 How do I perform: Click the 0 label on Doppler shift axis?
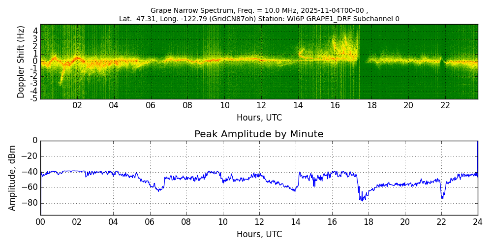pyautogui.click(x=35, y=61)
